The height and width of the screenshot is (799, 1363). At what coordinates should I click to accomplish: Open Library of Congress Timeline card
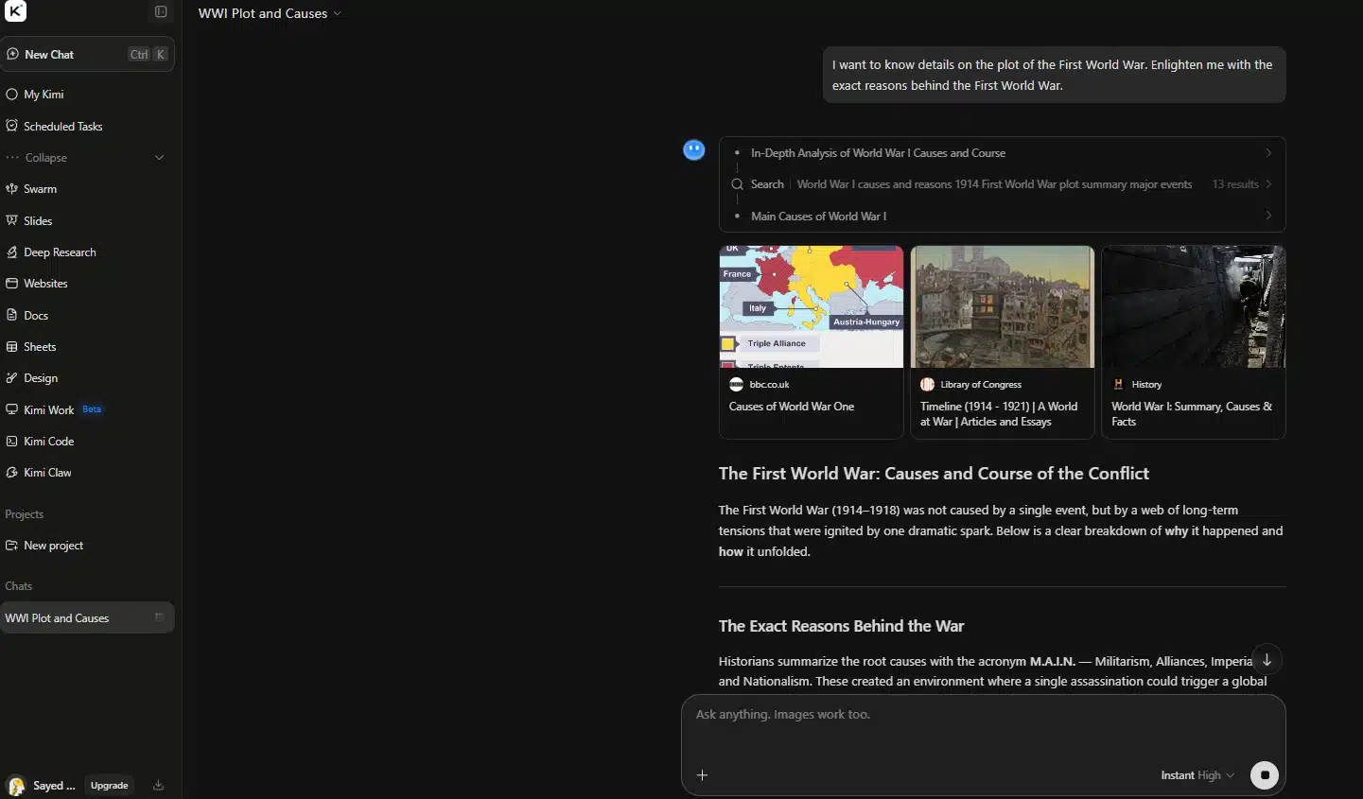[x=1003, y=342]
